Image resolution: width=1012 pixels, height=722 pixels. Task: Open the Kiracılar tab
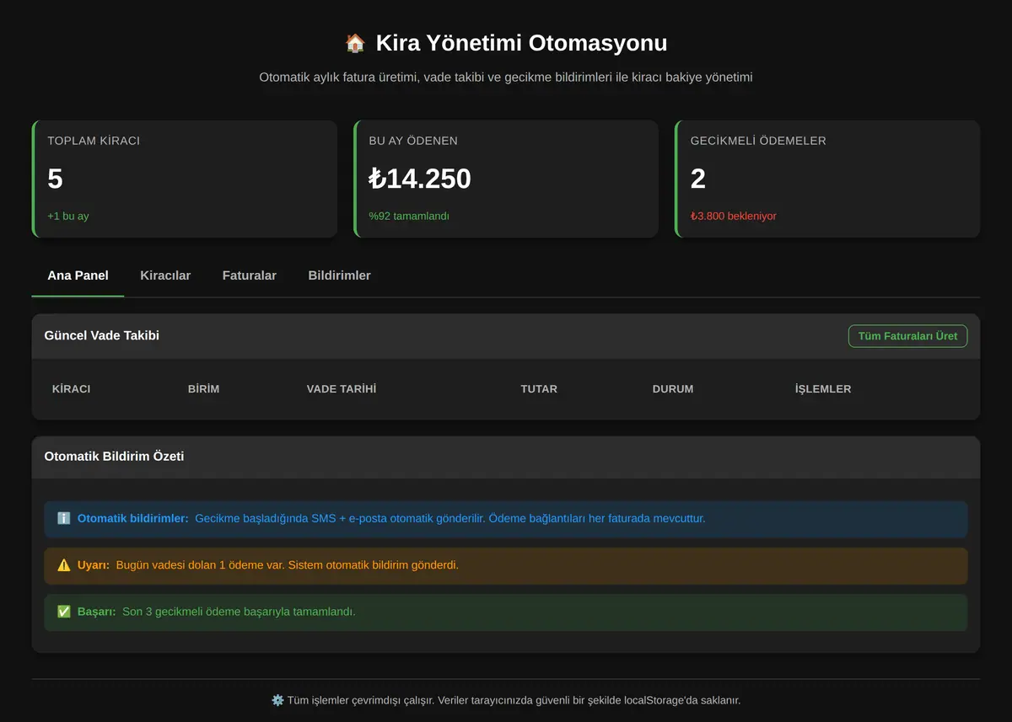pyautogui.click(x=165, y=275)
